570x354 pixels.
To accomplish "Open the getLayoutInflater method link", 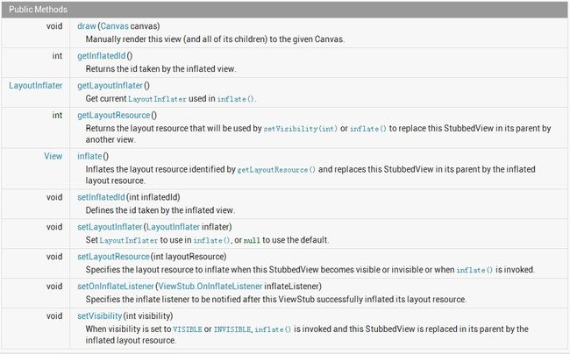I will coord(110,86).
